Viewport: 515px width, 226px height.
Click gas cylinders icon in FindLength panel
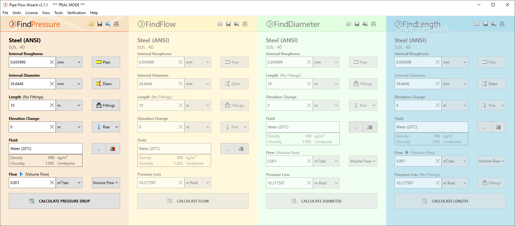tap(499, 127)
